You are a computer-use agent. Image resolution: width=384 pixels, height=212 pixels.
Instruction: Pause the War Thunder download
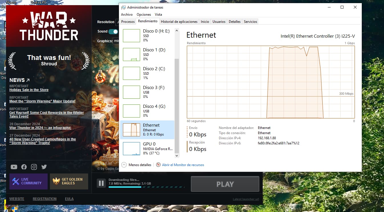[101, 183]
